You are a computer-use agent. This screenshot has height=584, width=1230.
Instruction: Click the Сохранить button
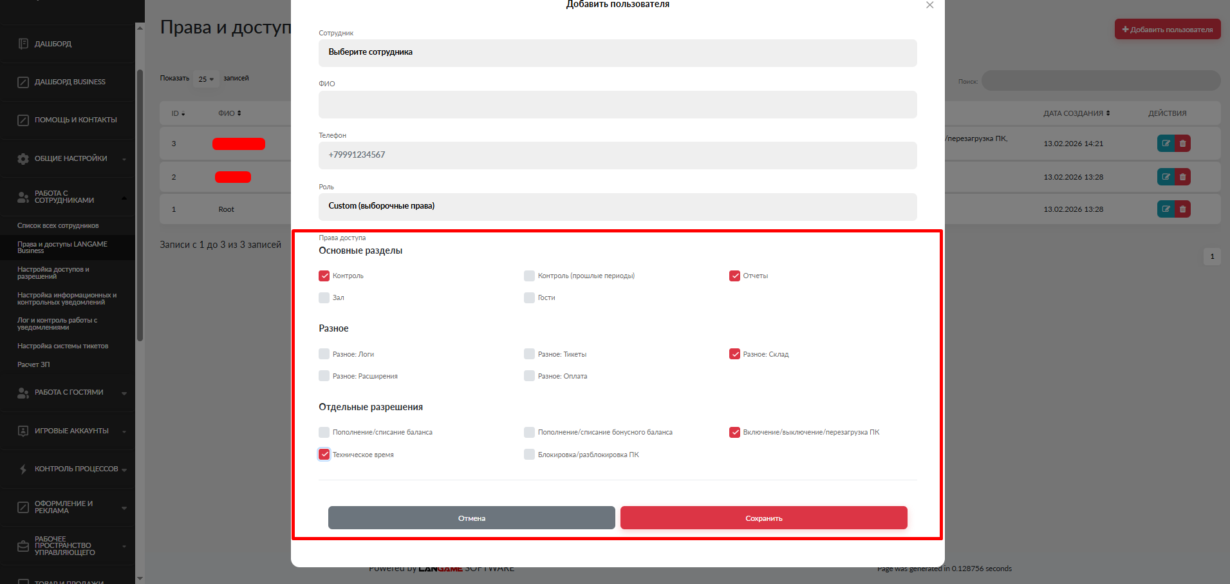click(x=763, y=518)
